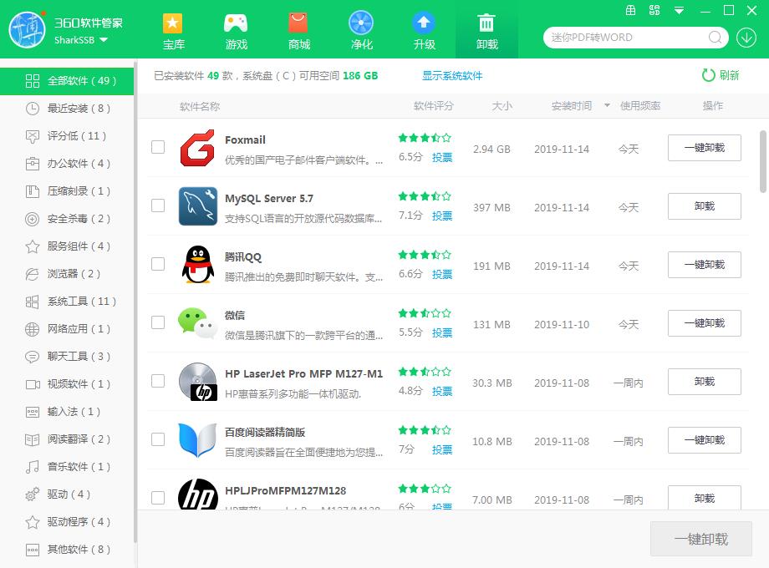Viewport: 769px width, 568px height.
Task: Expand SharkSSB account dropdown arrow
Action: (x=104, y=40)
